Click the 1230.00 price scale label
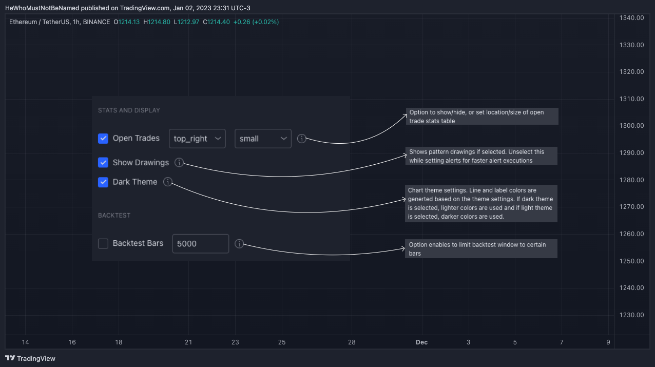This screenshot has width=655, height=367. (631, 315)
